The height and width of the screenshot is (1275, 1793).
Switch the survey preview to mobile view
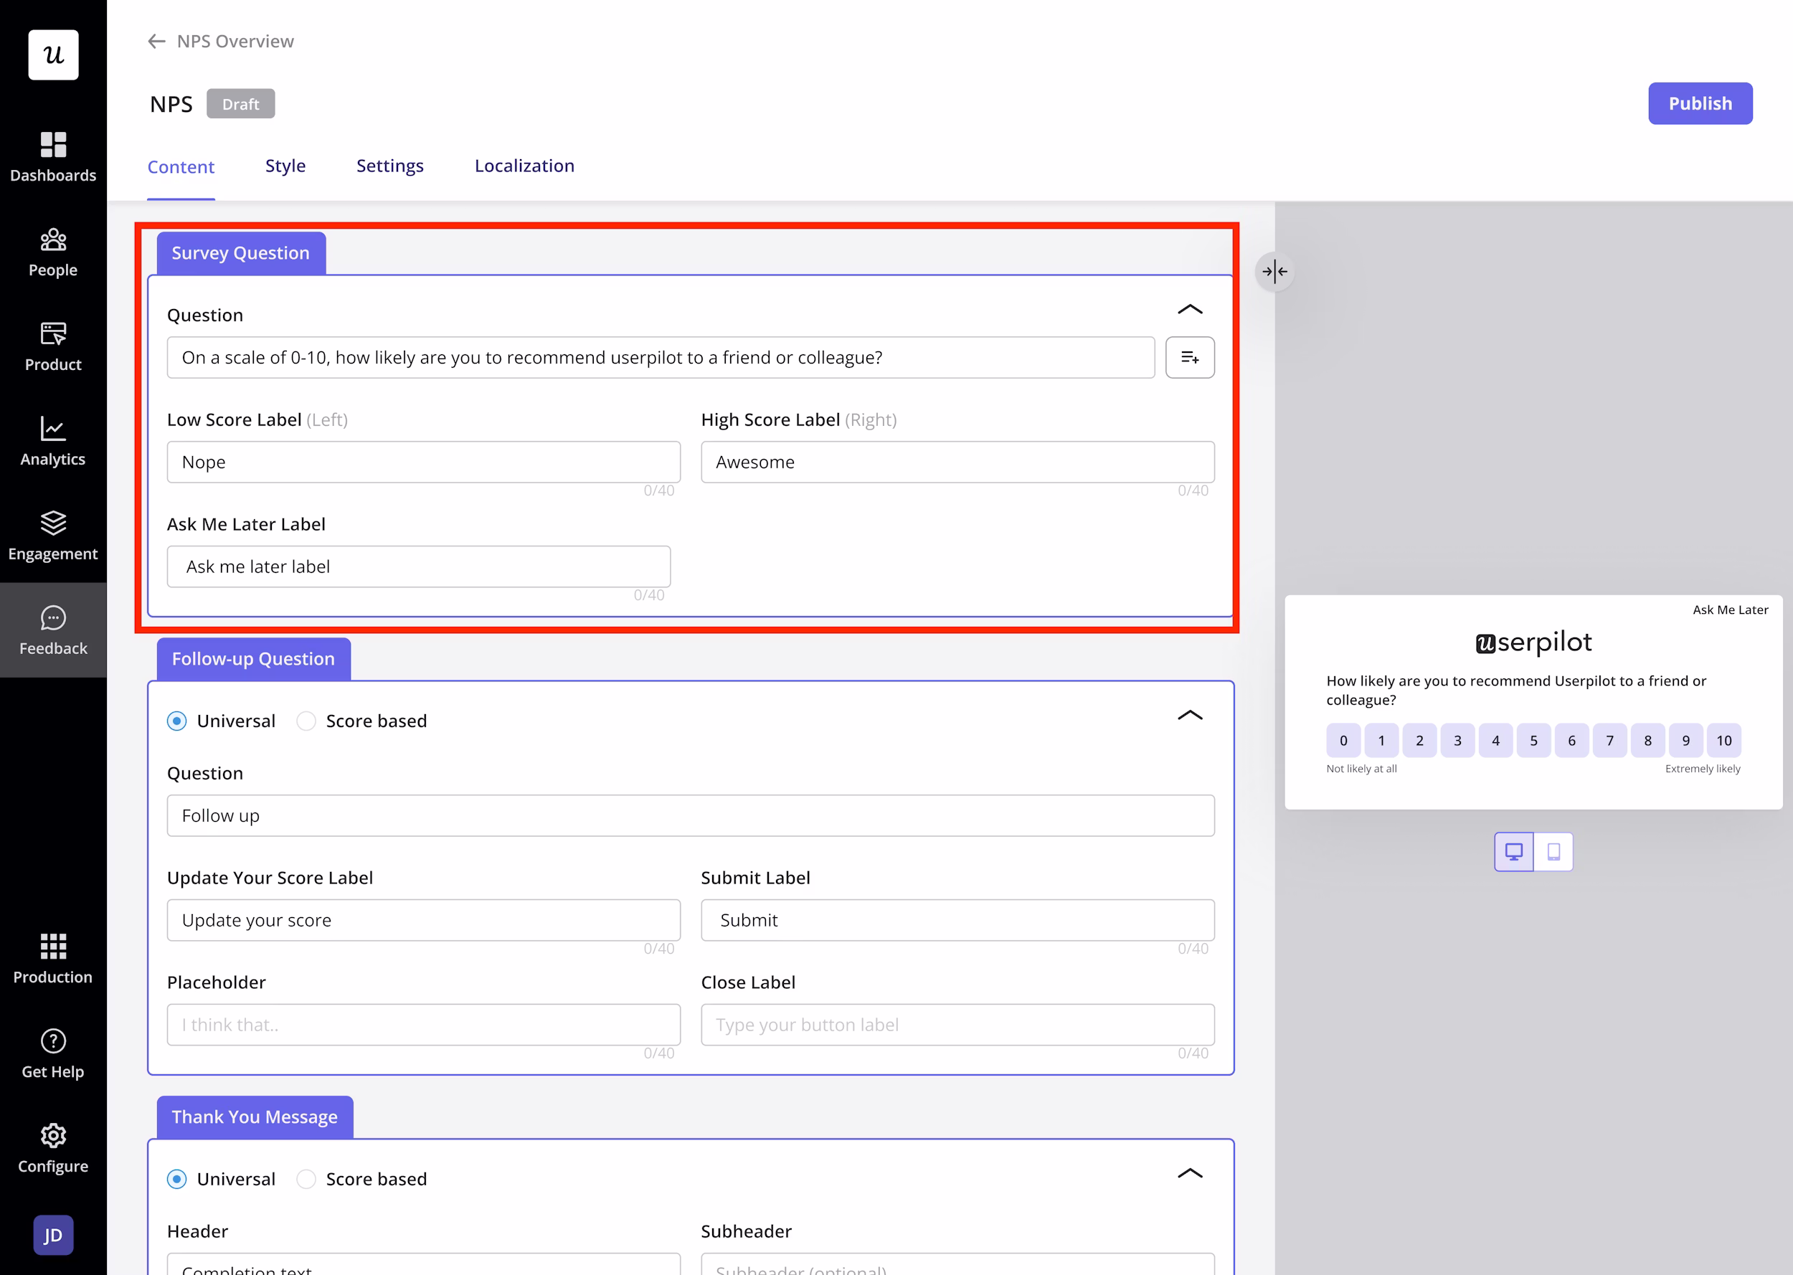(1553, 851)
